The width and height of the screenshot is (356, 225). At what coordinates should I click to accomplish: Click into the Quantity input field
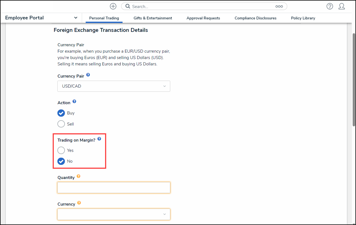coord(114,188)
